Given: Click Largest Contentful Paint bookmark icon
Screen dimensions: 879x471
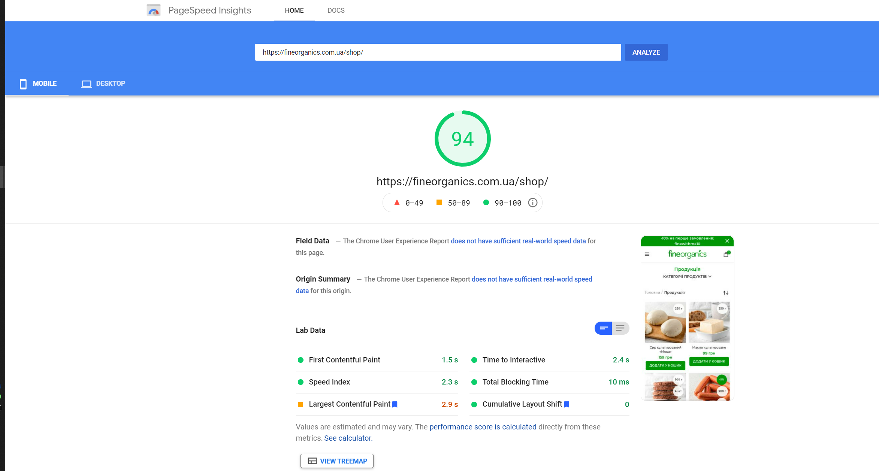Looking at the screenshot, I should coord(395,404).
